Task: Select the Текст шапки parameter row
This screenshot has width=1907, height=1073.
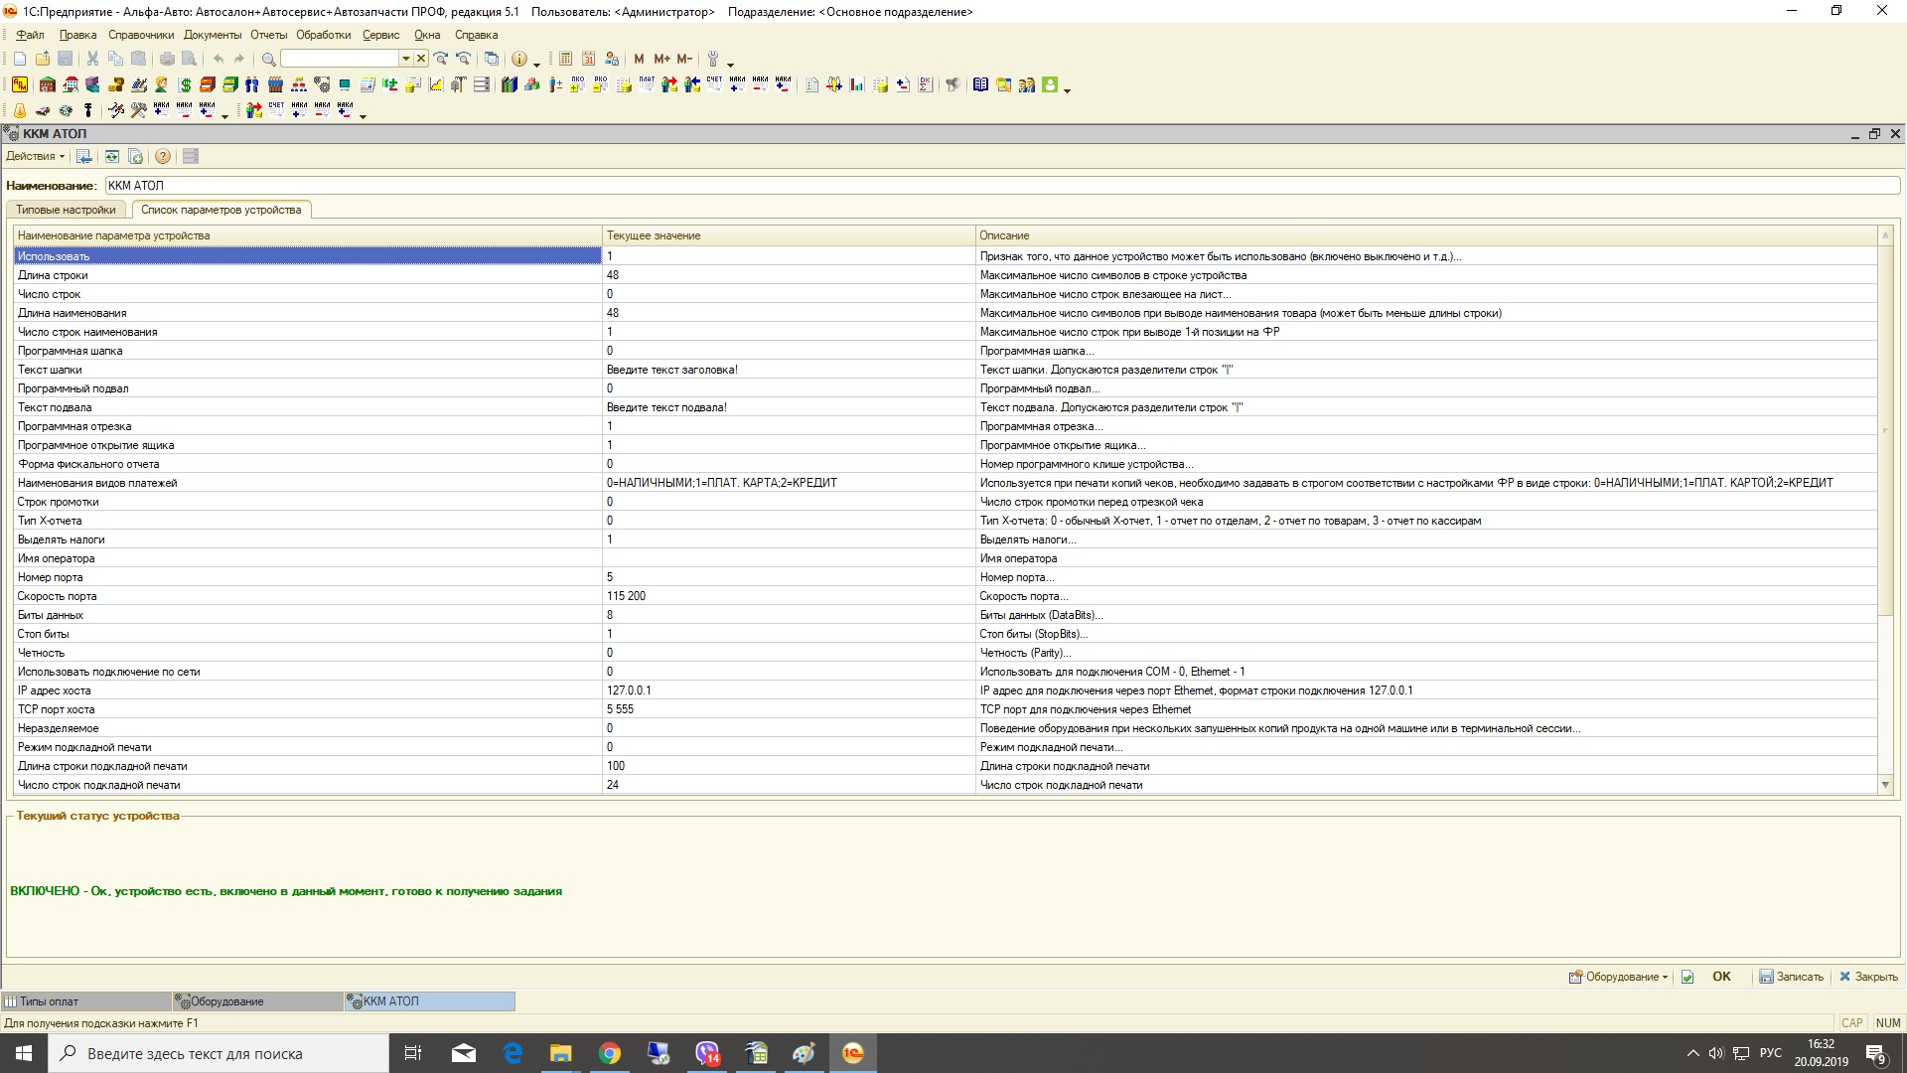Action: [x=946, y=370]
